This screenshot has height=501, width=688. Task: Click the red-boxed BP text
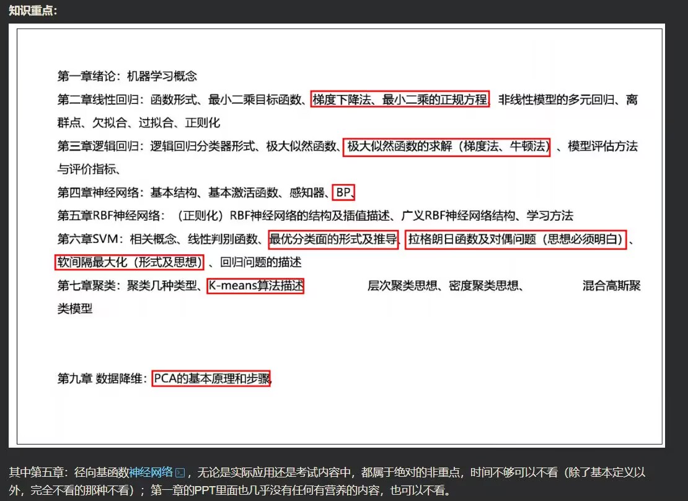[343, 192]
